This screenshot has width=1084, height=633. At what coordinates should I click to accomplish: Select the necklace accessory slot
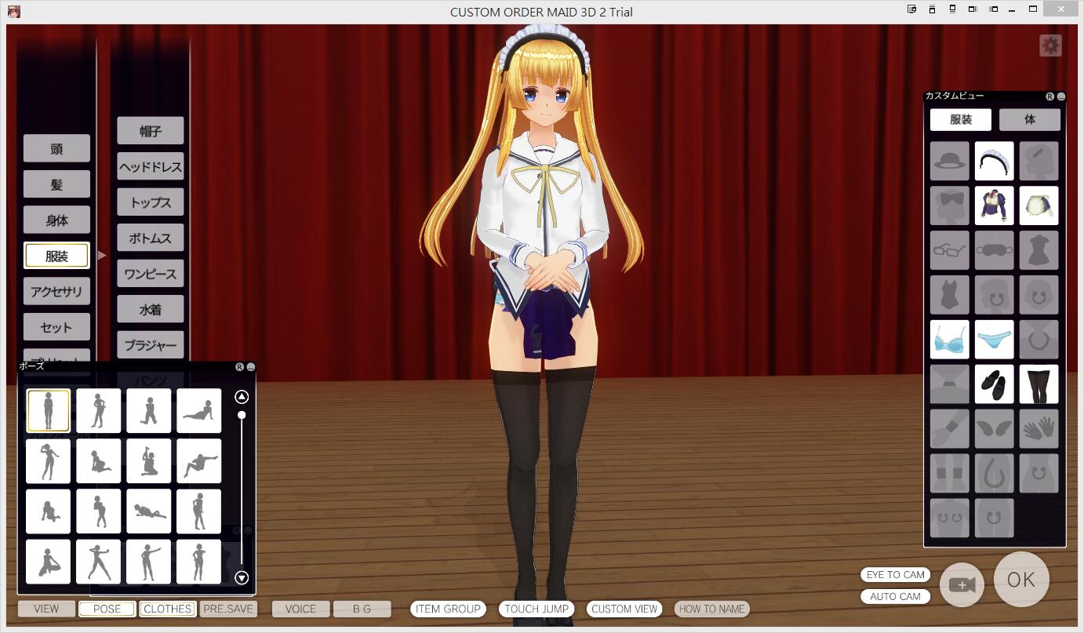(x=1039, y=340)
